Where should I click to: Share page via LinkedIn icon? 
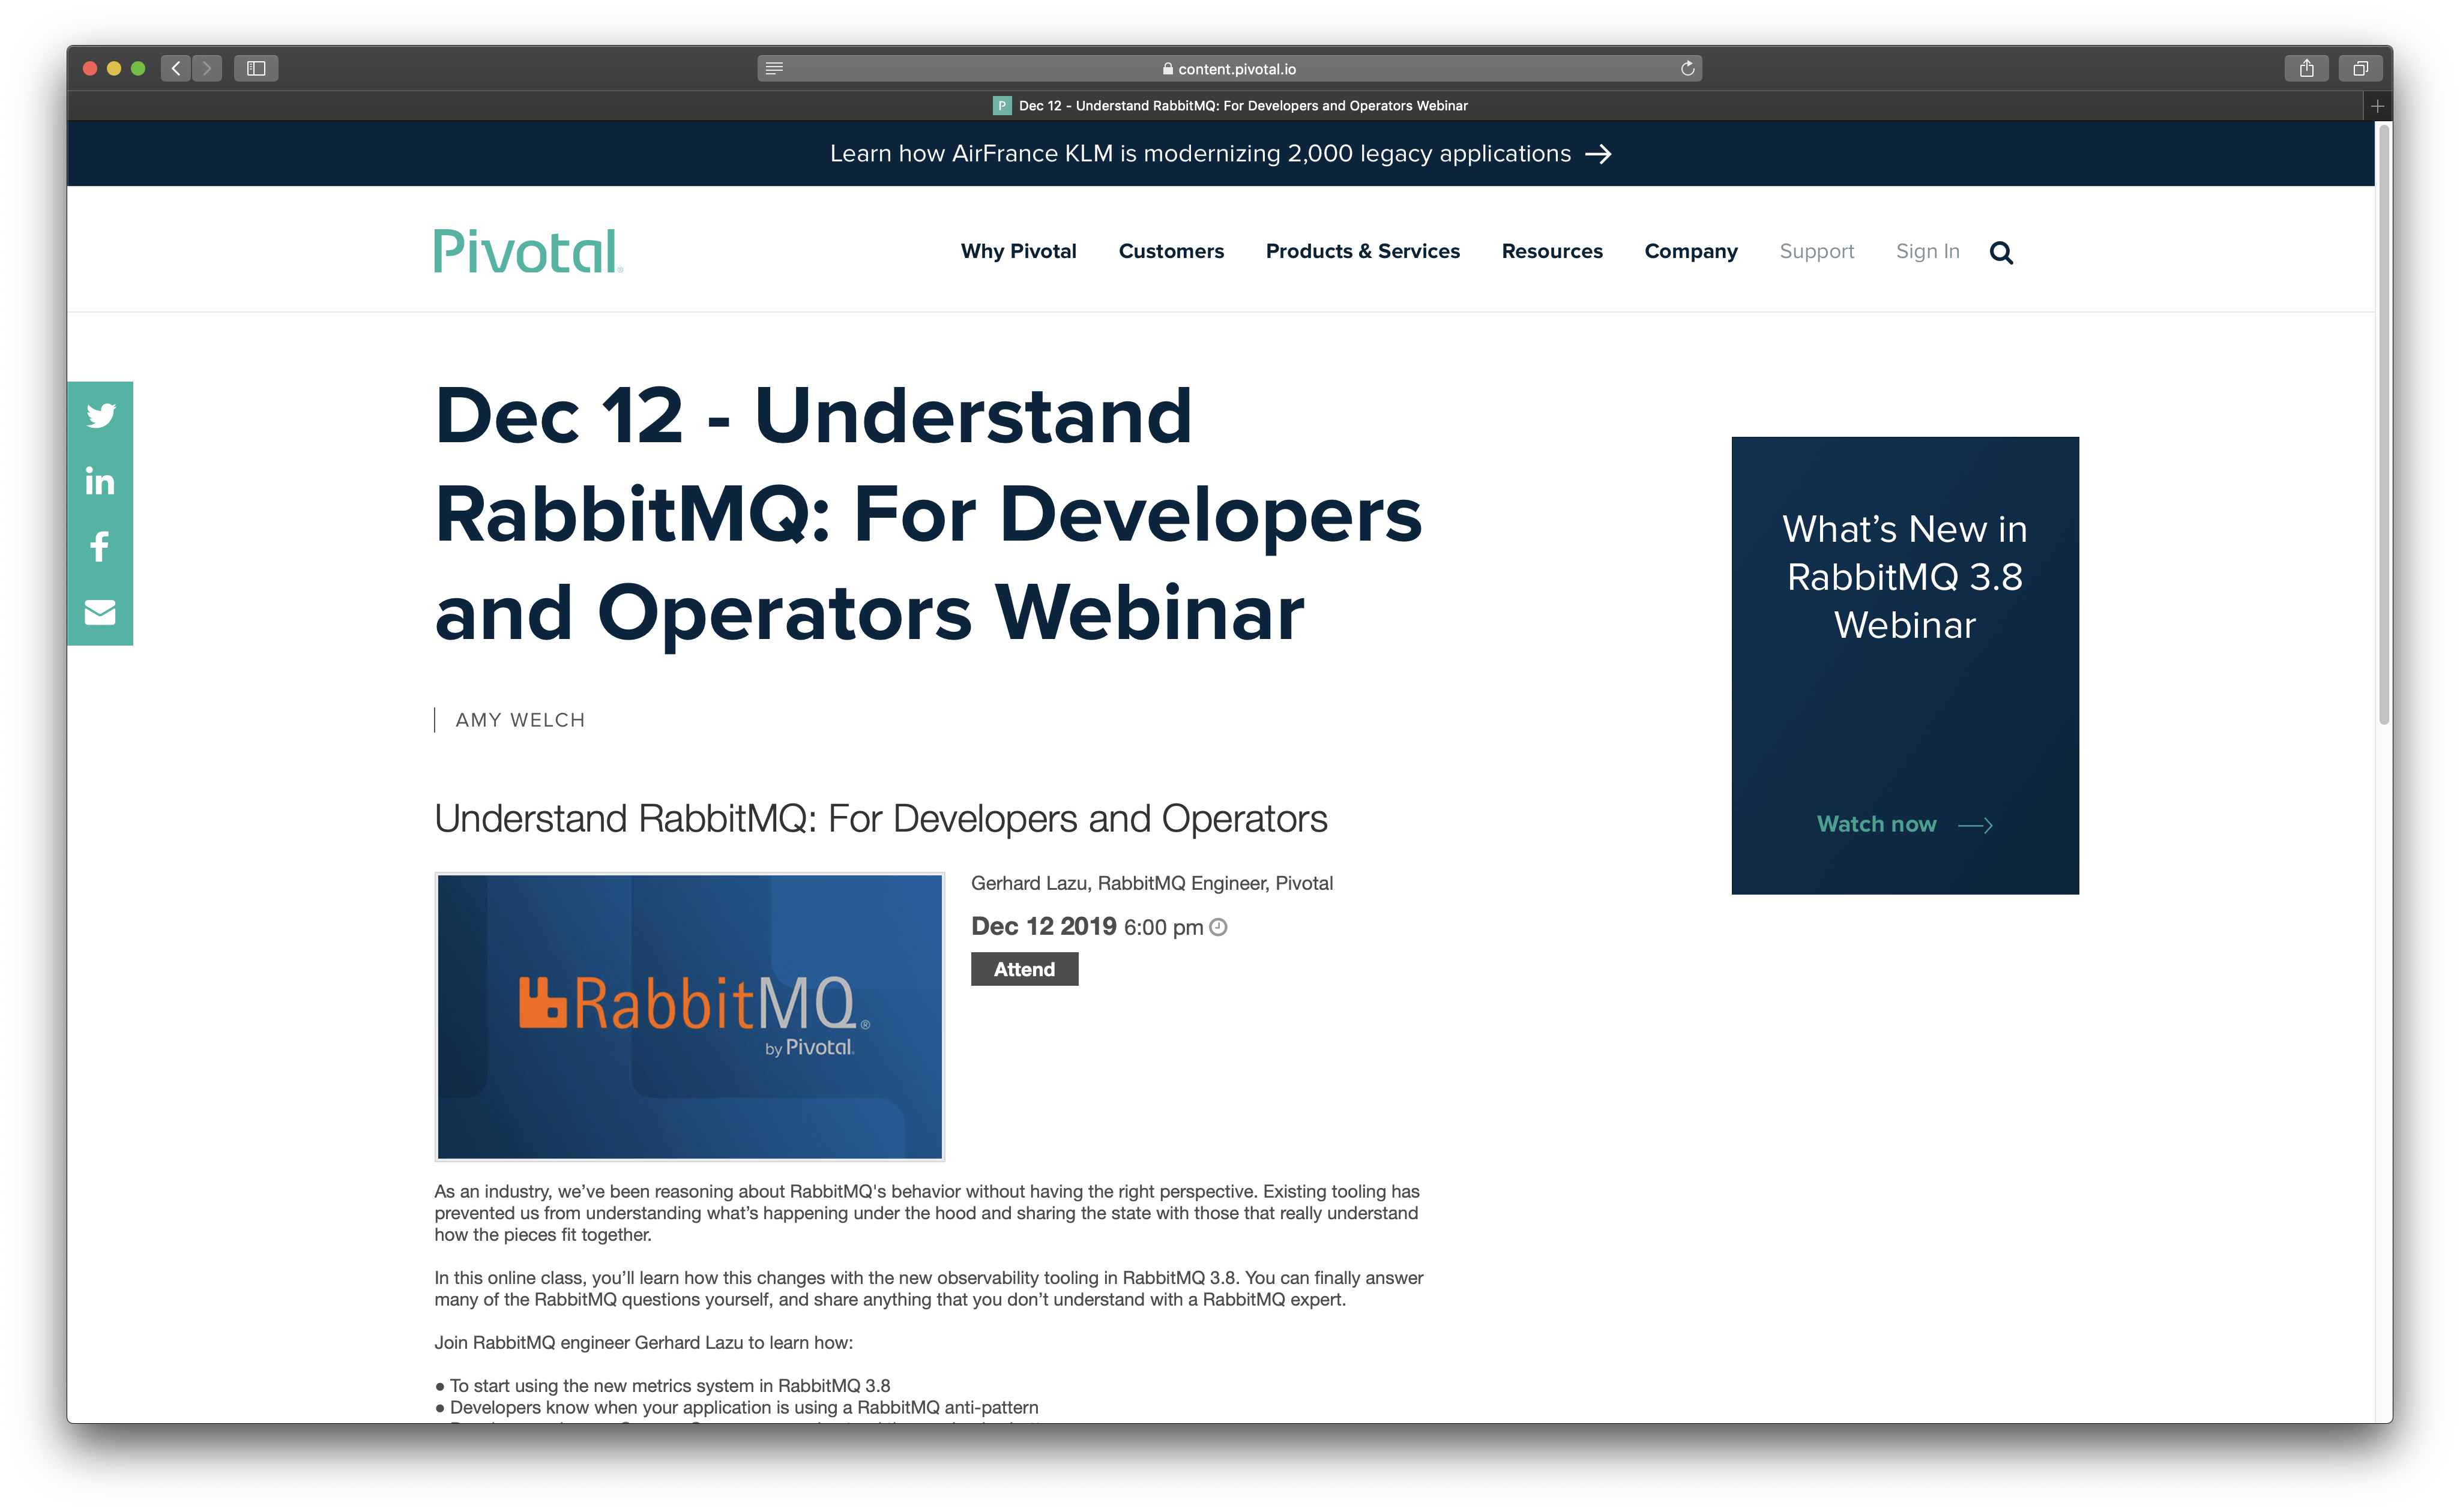[100, 481]
